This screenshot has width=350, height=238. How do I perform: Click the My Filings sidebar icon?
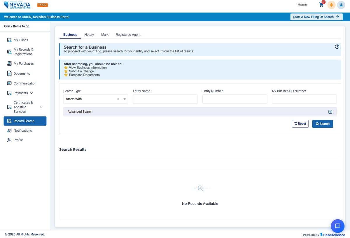pos(9,40)
